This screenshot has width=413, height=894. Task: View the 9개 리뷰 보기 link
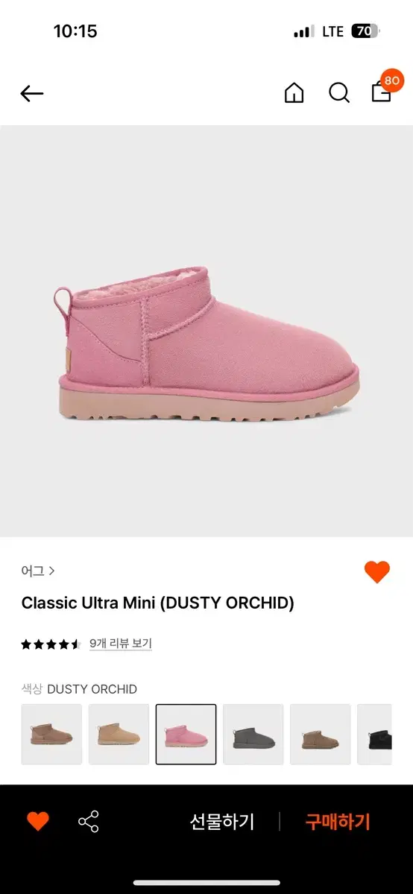point(121,644)
